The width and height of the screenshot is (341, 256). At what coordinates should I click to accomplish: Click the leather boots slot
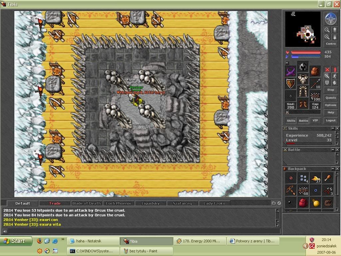tap(303, 103)
